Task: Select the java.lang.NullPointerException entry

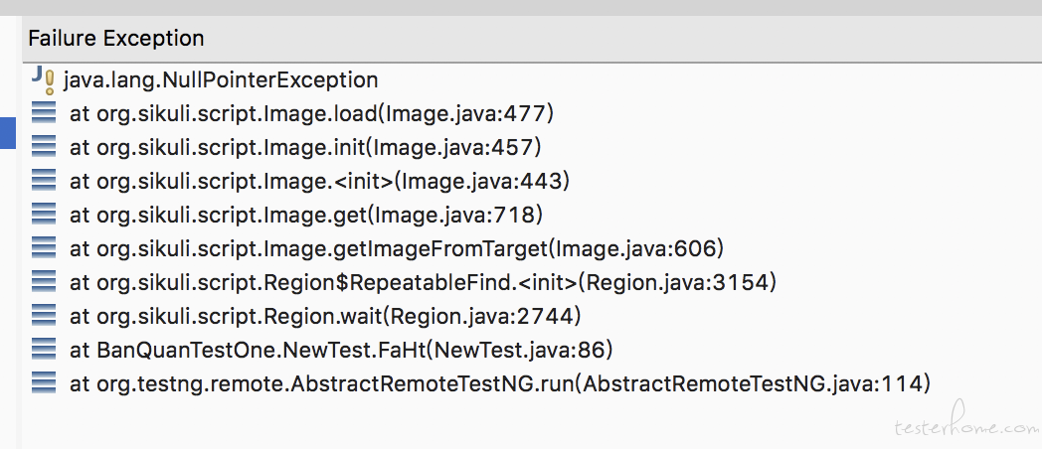Action: point(221,80)
